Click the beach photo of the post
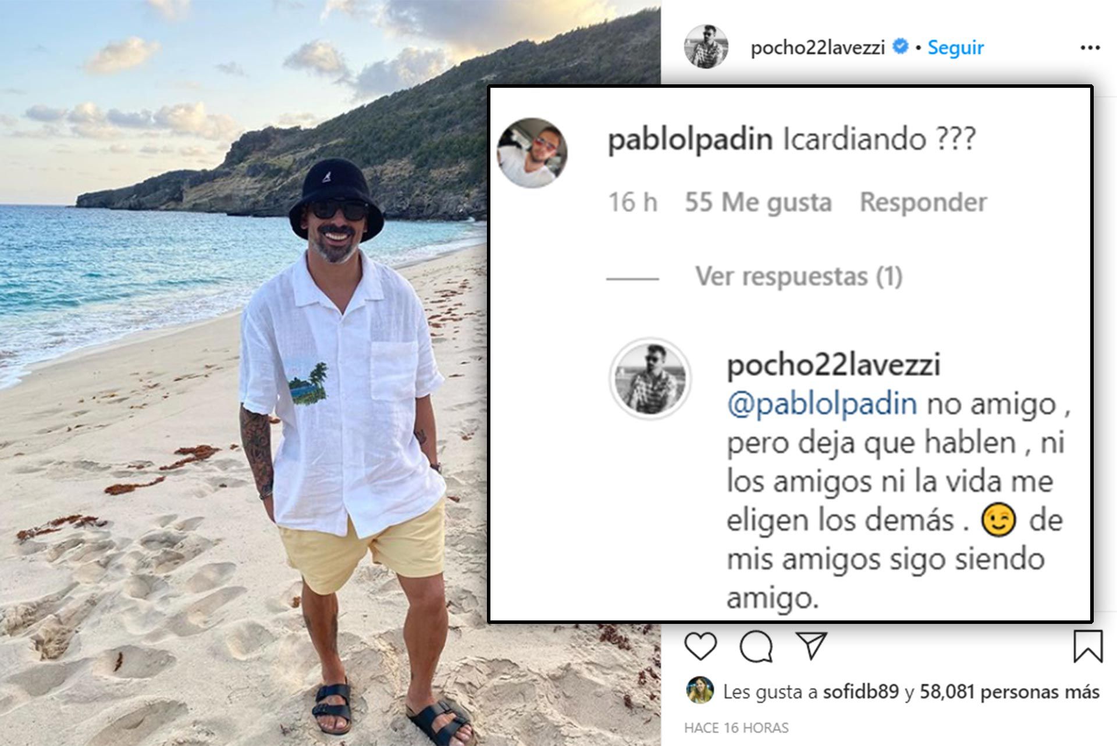1117x746 pixels. pyautogui.click(x=243, y=373)
